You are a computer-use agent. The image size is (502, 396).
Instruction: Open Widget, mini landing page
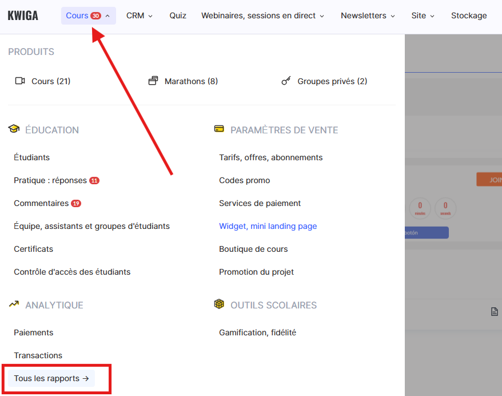coord(268,226)
